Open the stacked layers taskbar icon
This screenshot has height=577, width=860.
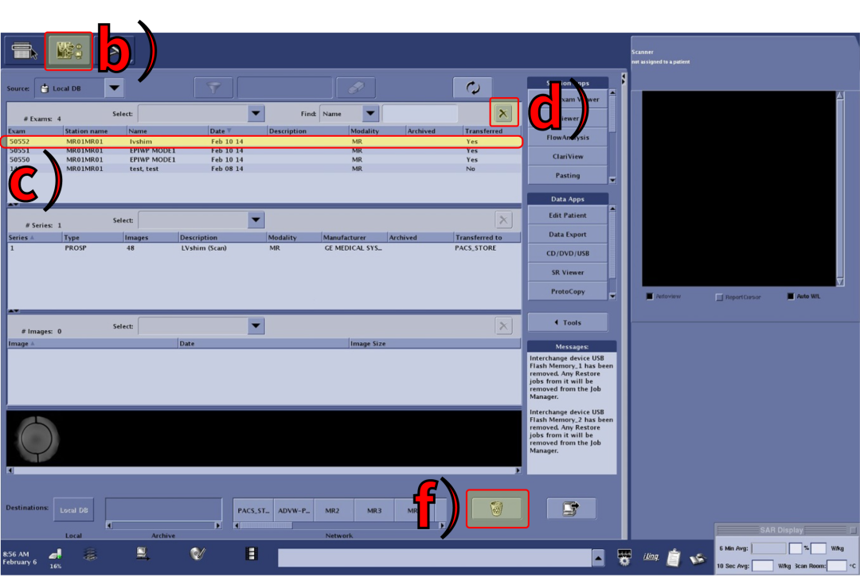point(91,554)
